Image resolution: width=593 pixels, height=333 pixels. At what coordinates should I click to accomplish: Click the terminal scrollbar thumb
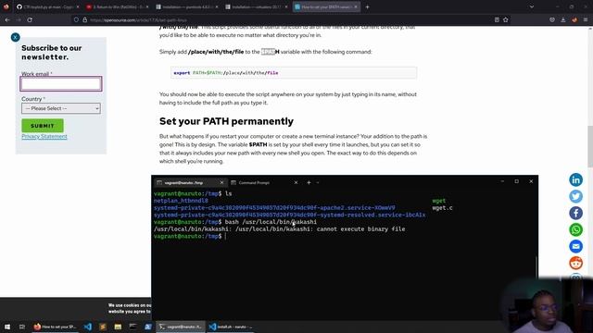click(x=536, y=266)
